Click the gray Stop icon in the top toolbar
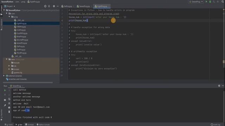225x126 pixels. [218, 2]
